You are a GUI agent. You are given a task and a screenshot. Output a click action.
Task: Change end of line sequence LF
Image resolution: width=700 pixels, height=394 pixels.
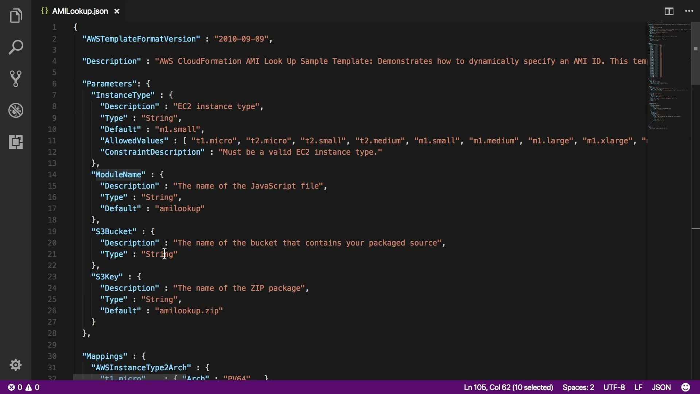(x=638, y=387)
